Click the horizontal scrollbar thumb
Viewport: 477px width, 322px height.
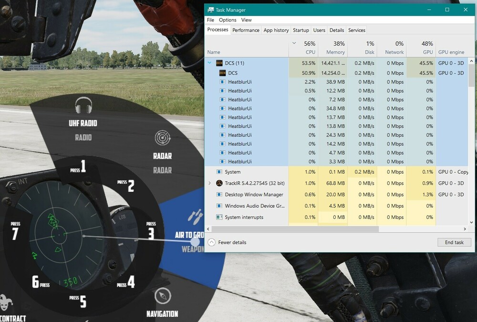click(295, 229)
